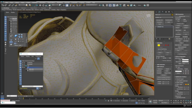
Task: Toggle the Smooth Result checkbox
Action: pyautogui.click(x=176, y=79)
